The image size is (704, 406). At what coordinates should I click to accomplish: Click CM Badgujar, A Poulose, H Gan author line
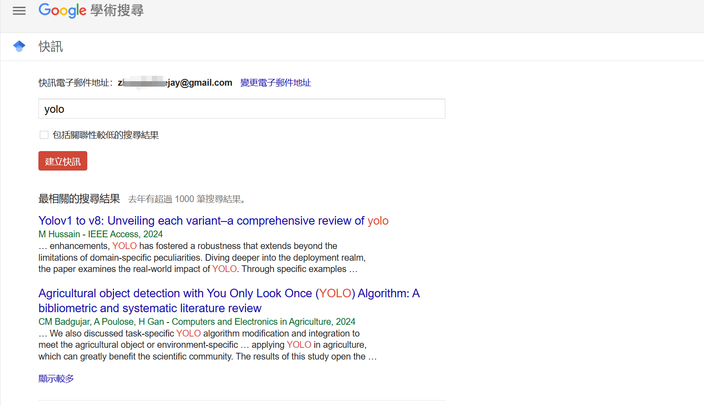tap(197, 322)
